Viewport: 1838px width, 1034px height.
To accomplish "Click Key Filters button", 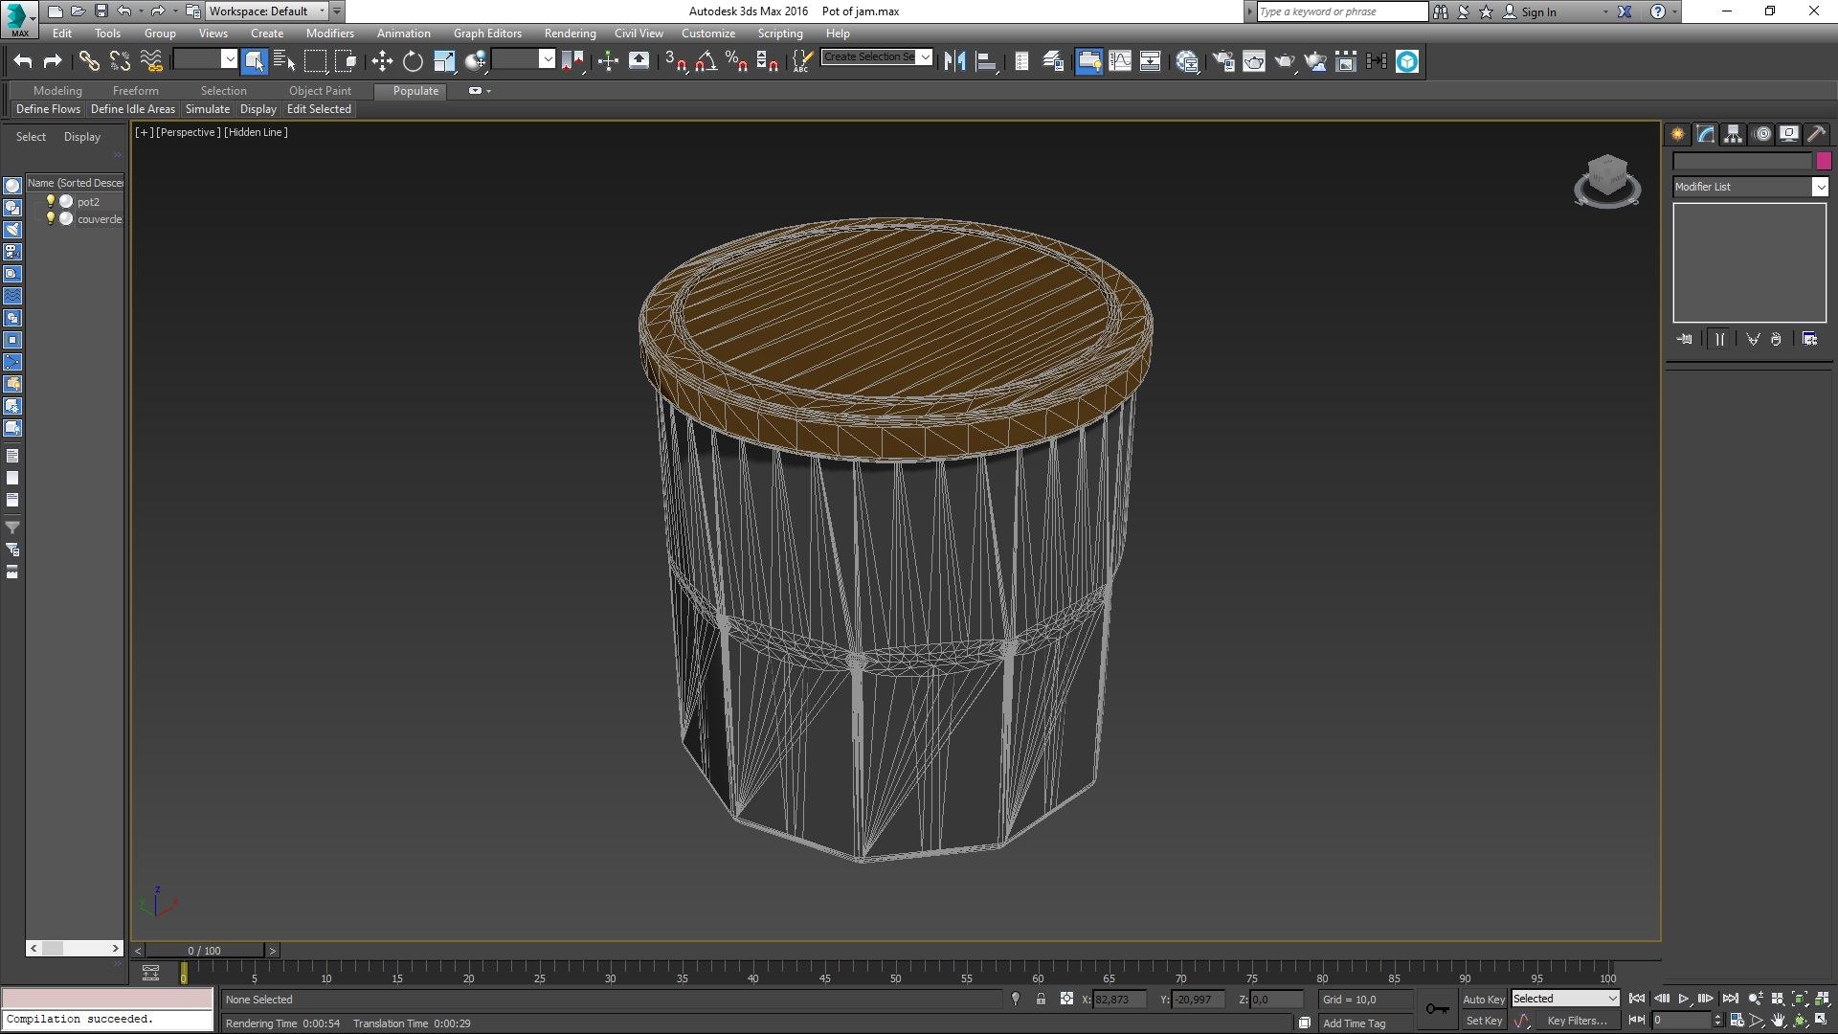I will pyautogui.click(x=1577, y=1021).
